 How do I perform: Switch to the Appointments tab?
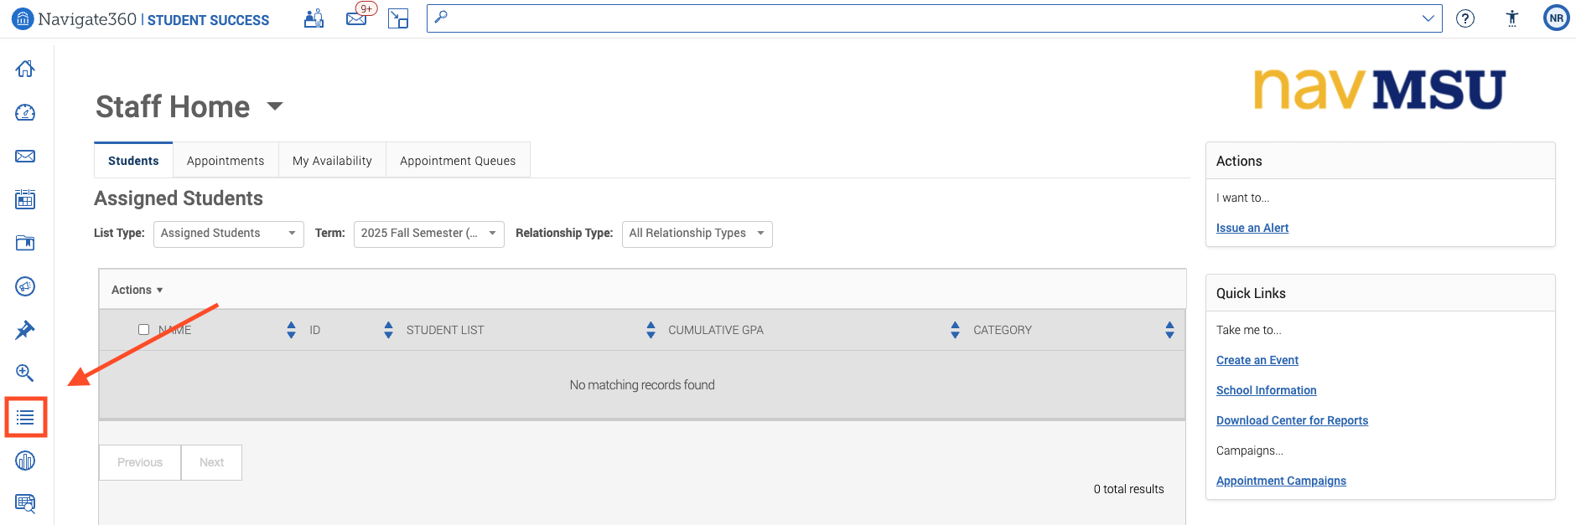[226, 161]
